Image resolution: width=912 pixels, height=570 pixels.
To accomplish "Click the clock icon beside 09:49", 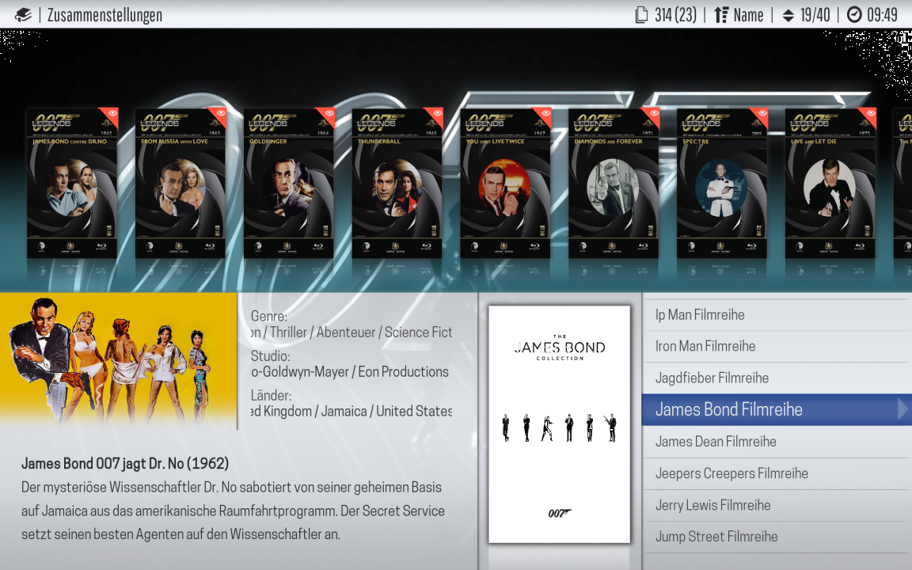I will (x=854, y=14).
